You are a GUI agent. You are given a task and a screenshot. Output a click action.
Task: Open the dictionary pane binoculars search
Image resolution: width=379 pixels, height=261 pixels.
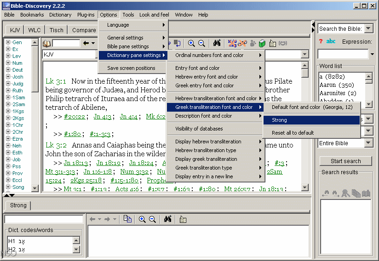coord(168,219)
